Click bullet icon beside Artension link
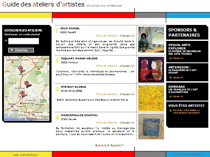210x157 pixels. [x=170, y=77]
